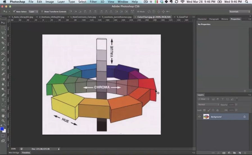Image resolution: width=252 pixels, height=155 pixels.
Task: Select the Pen tool
Action: tap(3, 95)
